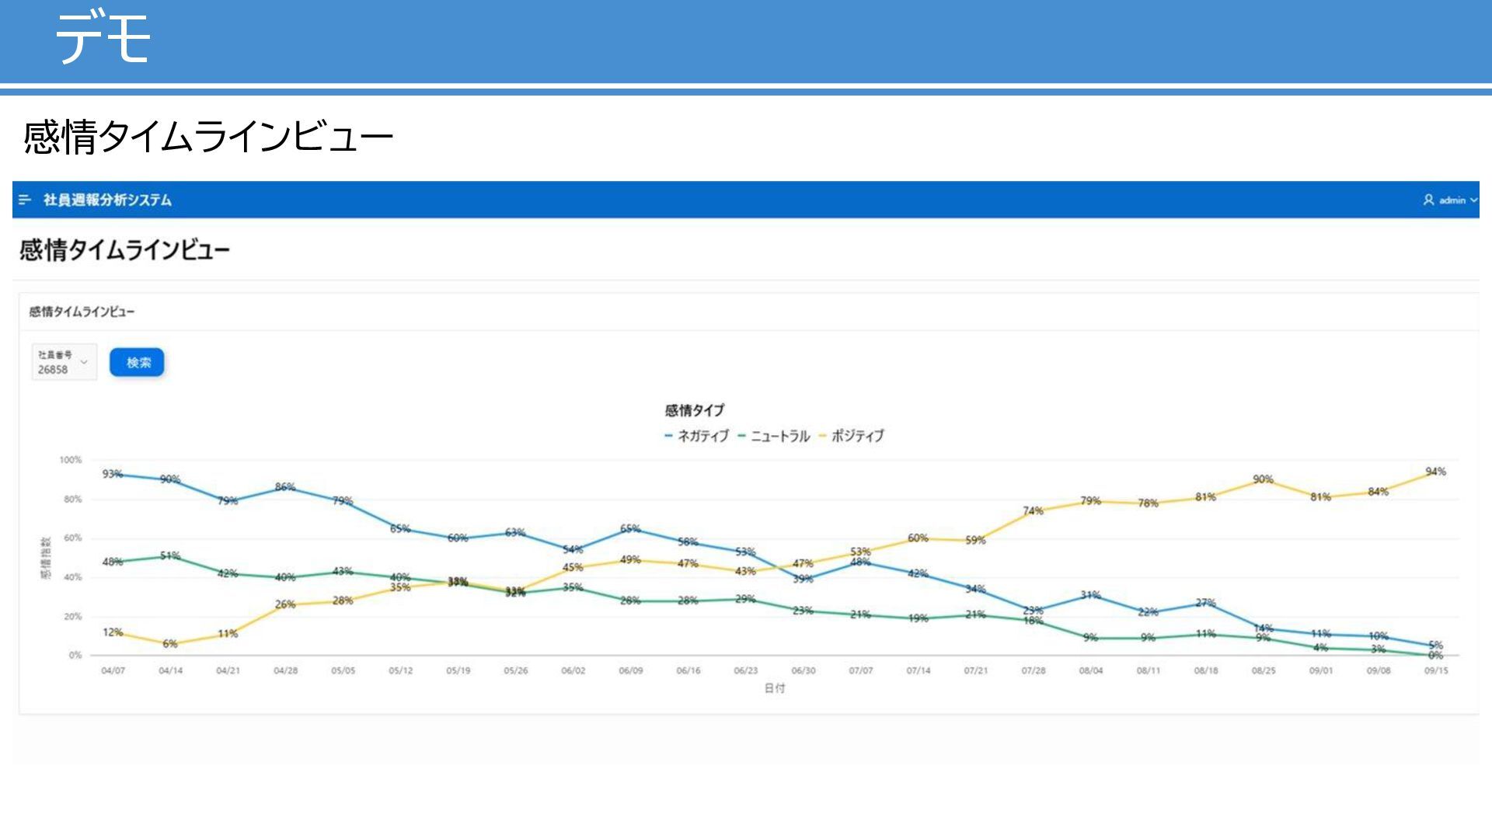Click the 51% neutral data point
The width and height of the screenshot is (1492, 839).
tap(171, 556)
